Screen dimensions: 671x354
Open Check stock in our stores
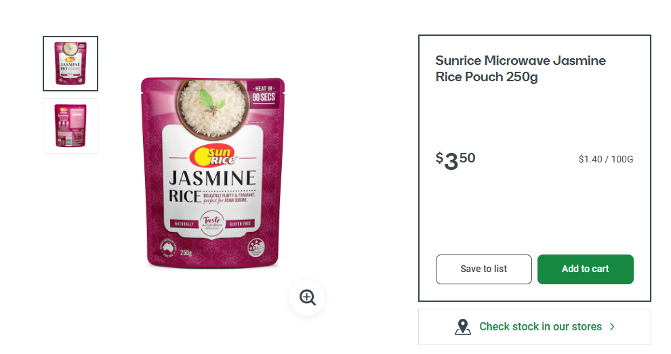tap(540, 327)
